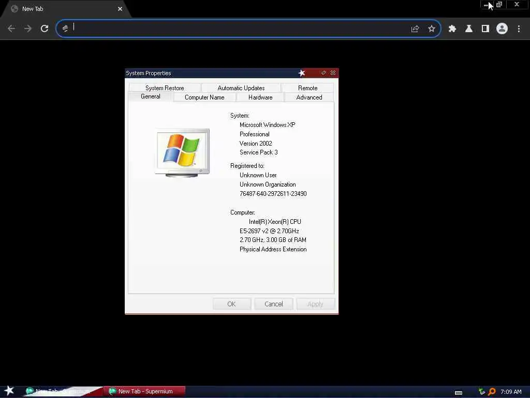The height and width of the screenshot is (398, 530).
Task: Click the site info icon in address bar
Action: pyautogui.click(x=65, y=29)
